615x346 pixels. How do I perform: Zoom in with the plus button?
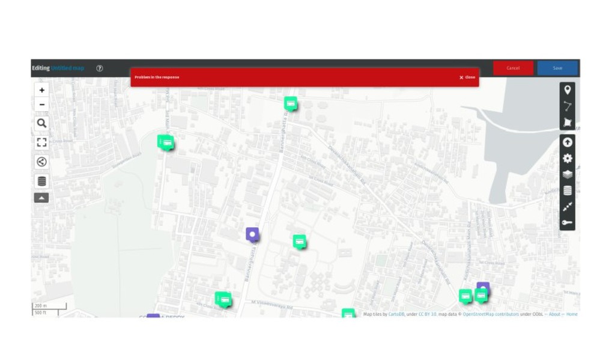click(x=41, y=90)
